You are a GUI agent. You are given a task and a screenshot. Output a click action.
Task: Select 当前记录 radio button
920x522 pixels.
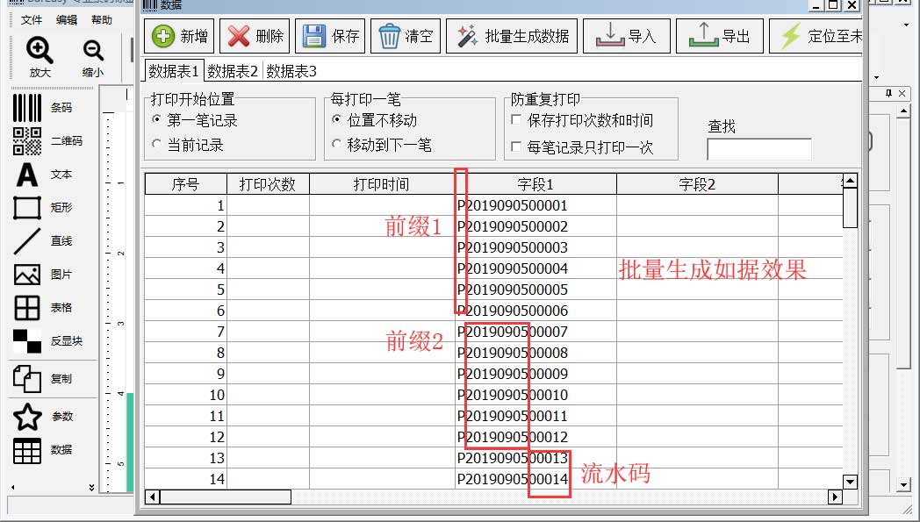pos(157,145)
